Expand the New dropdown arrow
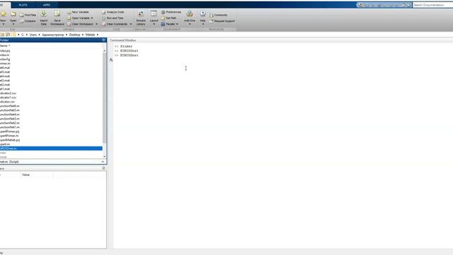The height and width of the screenshot is (255, 453). coord(3,24)
